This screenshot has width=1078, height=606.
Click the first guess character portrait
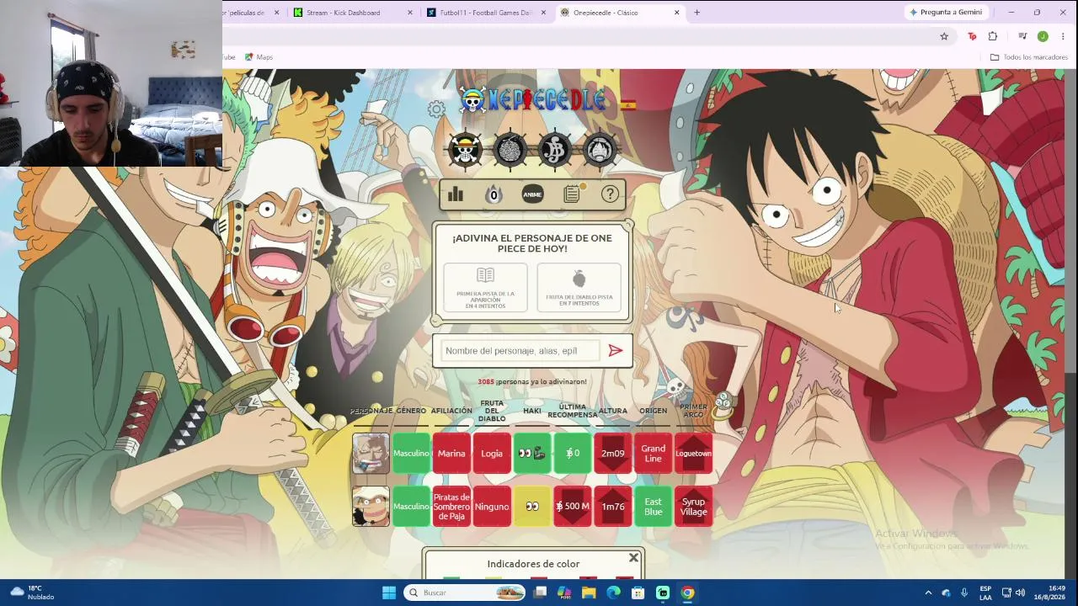click(371, 454)
